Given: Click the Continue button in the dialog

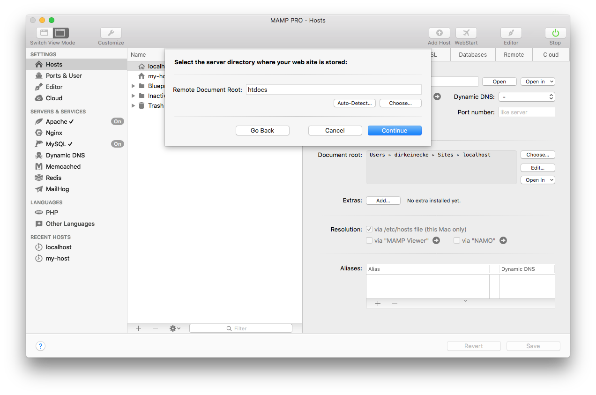Looking at the screenshot, I should pyautogui.click(x=395, y=130).
